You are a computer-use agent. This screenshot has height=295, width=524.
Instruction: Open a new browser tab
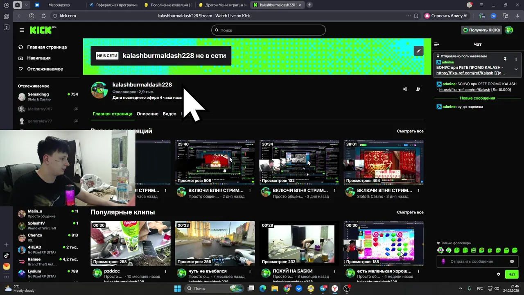click(x=309, y=5)
